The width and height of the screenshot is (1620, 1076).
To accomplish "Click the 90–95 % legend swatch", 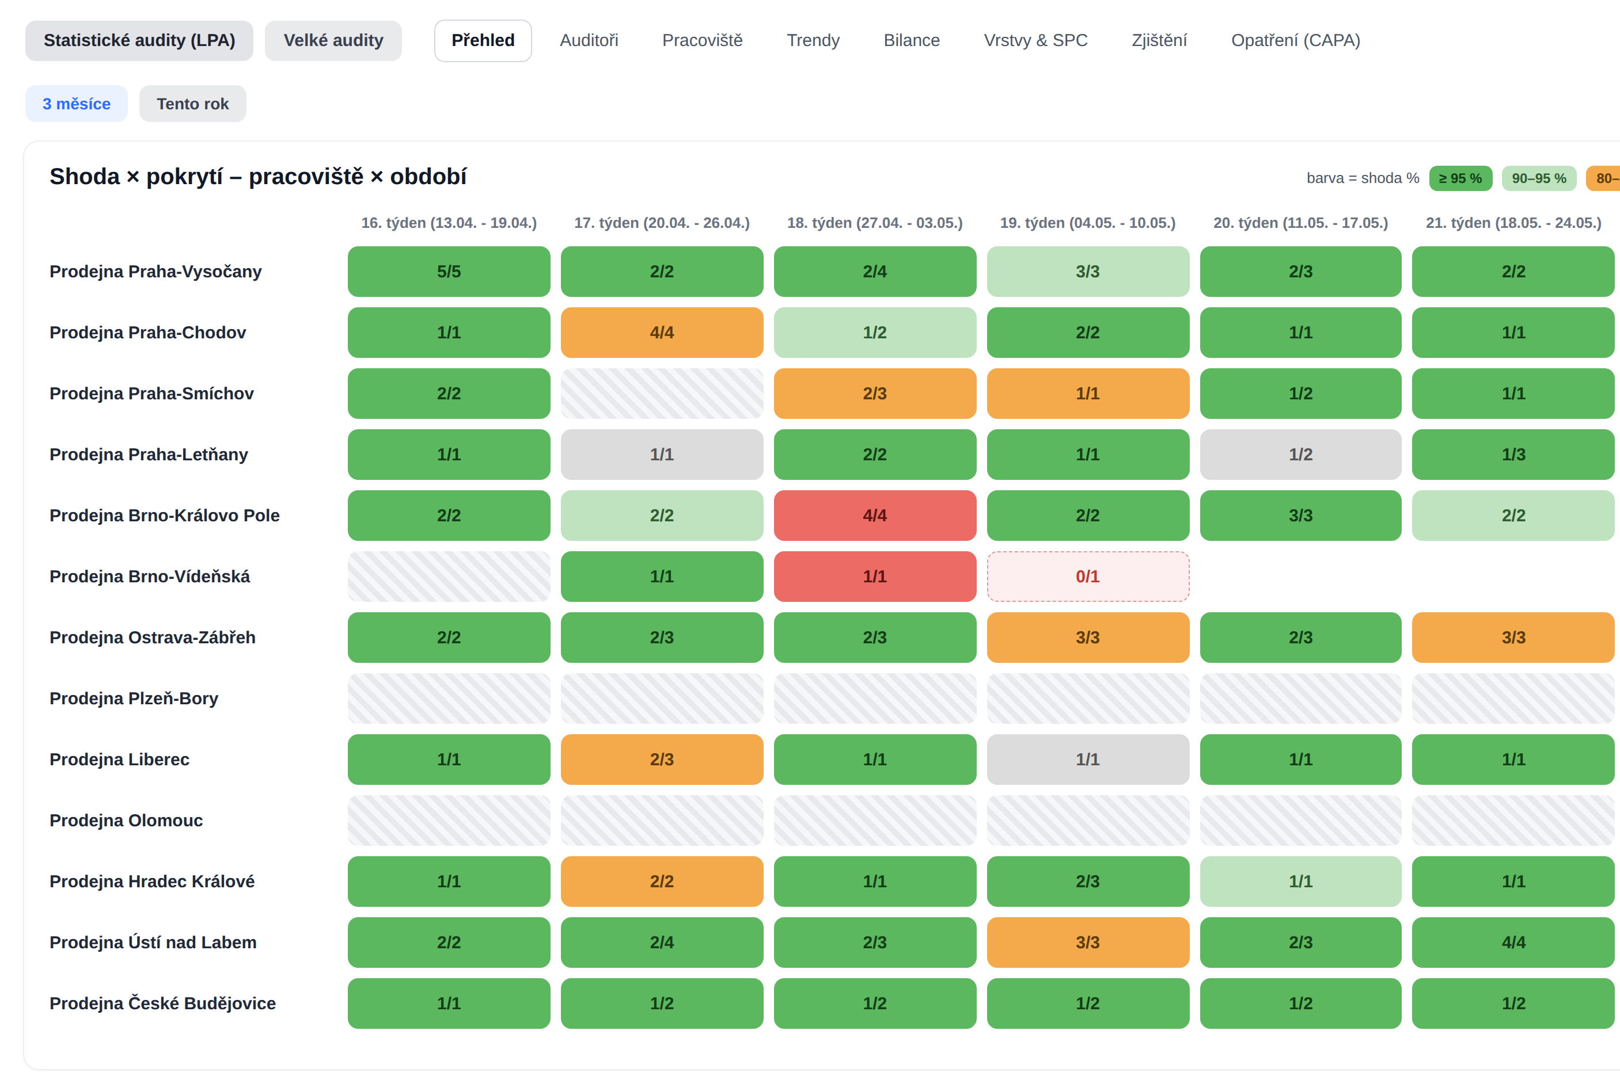I will pos(1538,178).
